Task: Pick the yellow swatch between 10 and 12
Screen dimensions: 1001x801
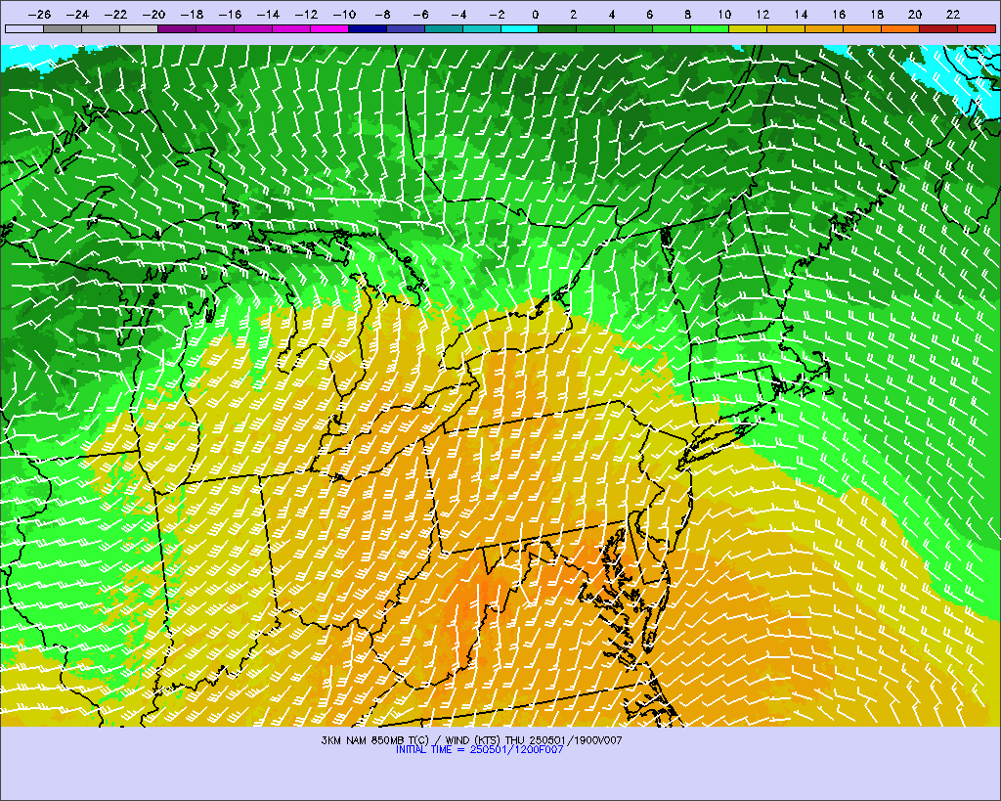Action: pyautogui.click(x=748, y=28)
